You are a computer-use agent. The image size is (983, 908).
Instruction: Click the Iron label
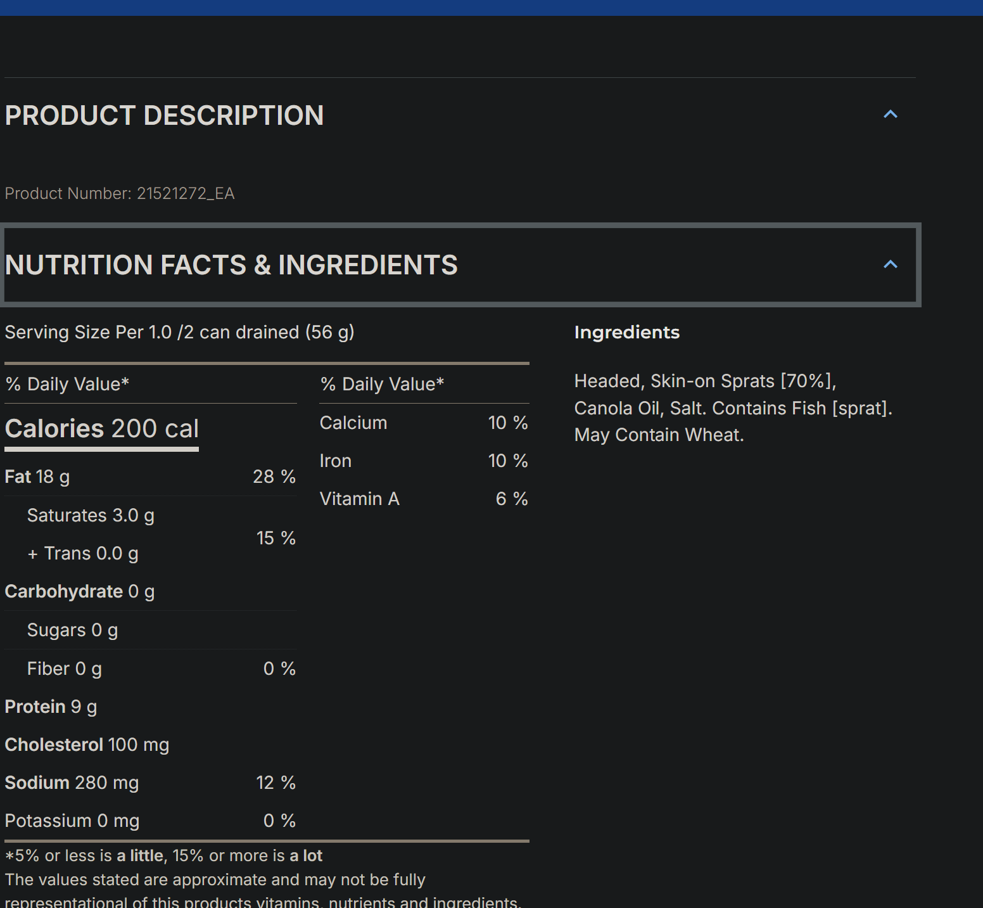pyautogui.click(x=336, y=461)
